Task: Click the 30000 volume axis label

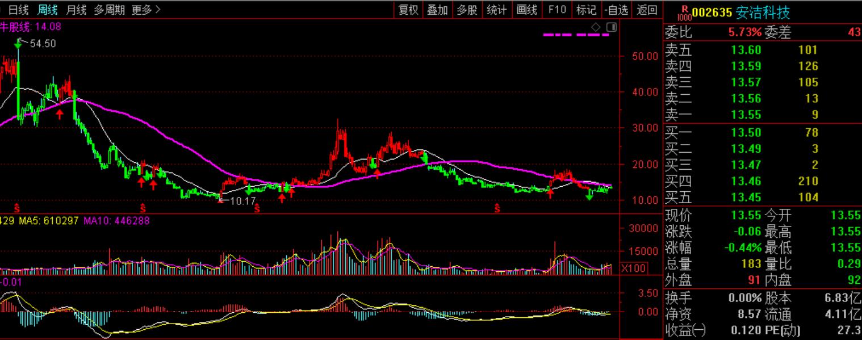Action: pyautogui.click(x=645, y=229)
